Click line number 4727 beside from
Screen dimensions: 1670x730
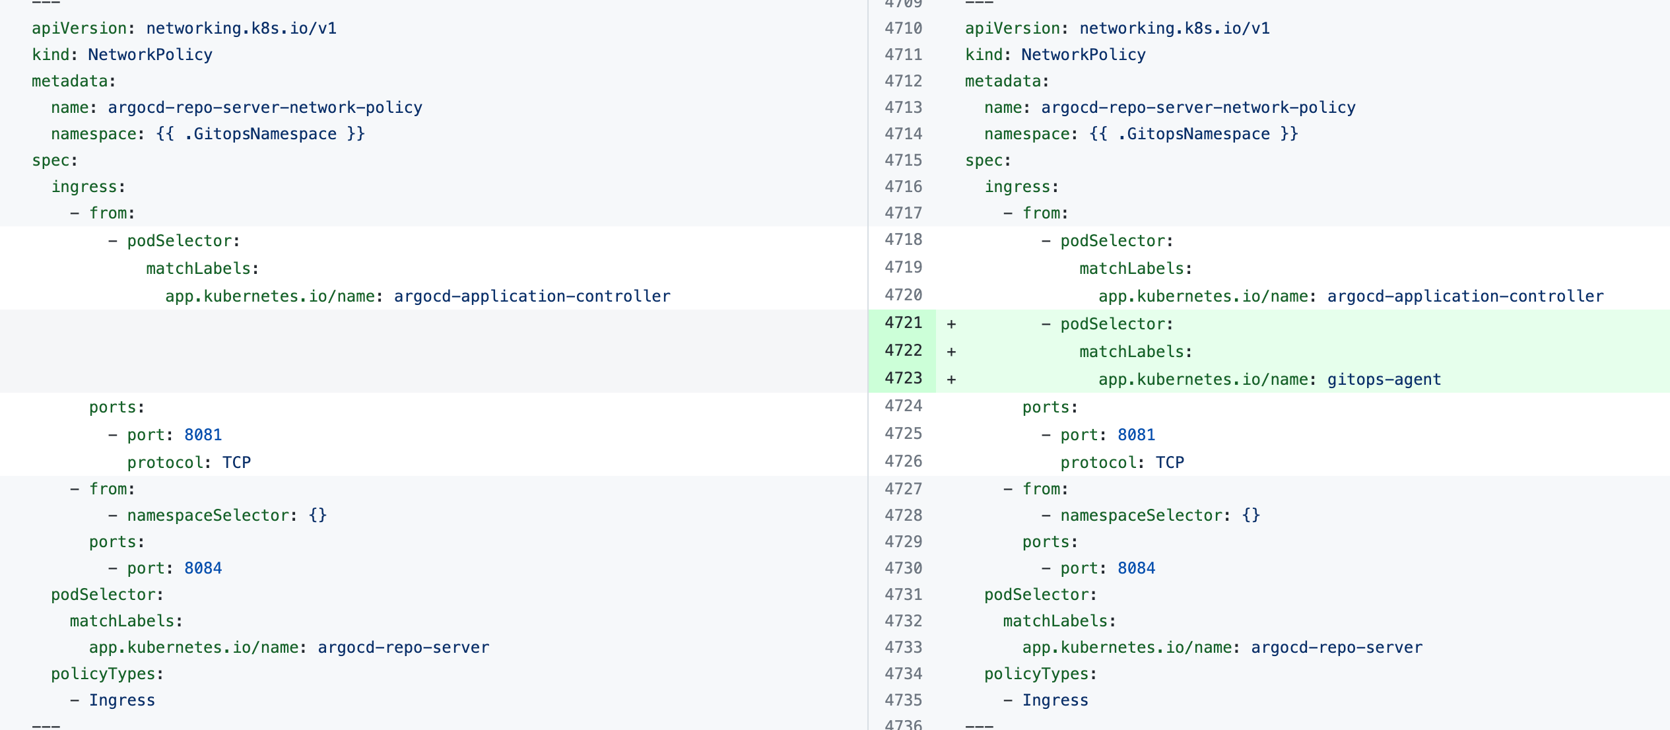(903, 489)
